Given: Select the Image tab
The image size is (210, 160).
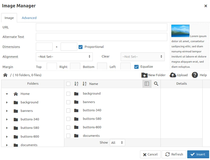Looking at the screenshot, I should (x=9, y=18).
